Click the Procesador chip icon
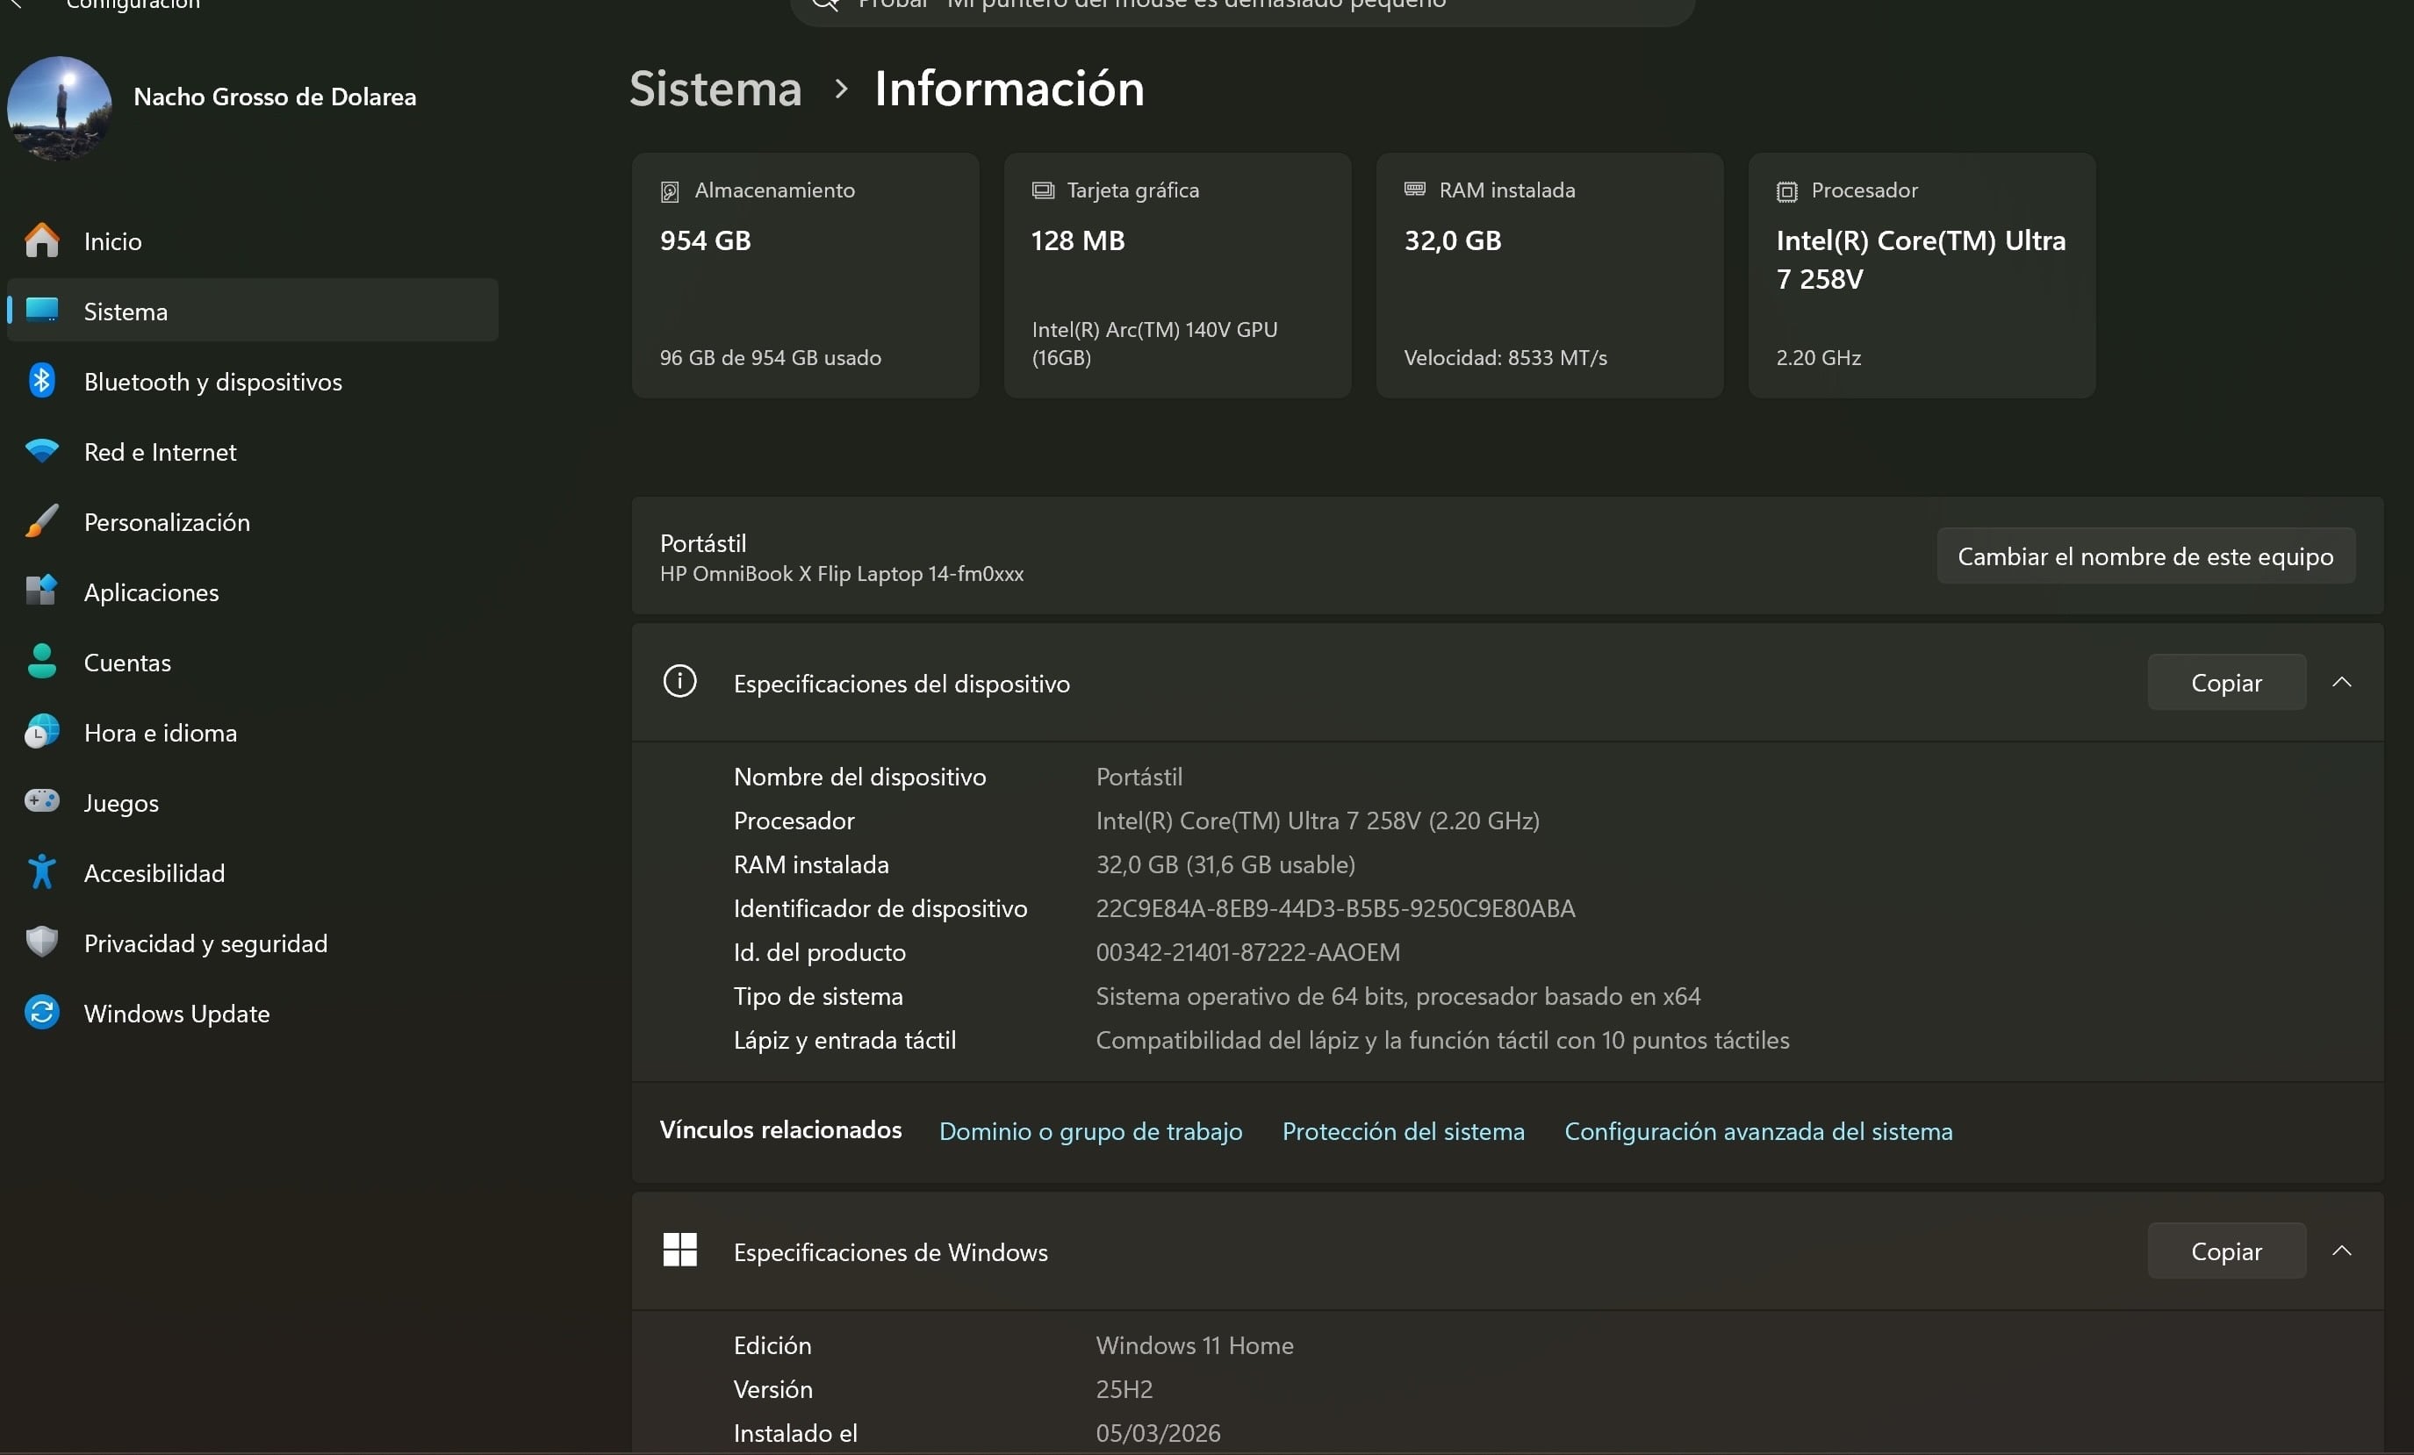2414x1455 pixels. pyautogui.click(x=1787, y=191)
